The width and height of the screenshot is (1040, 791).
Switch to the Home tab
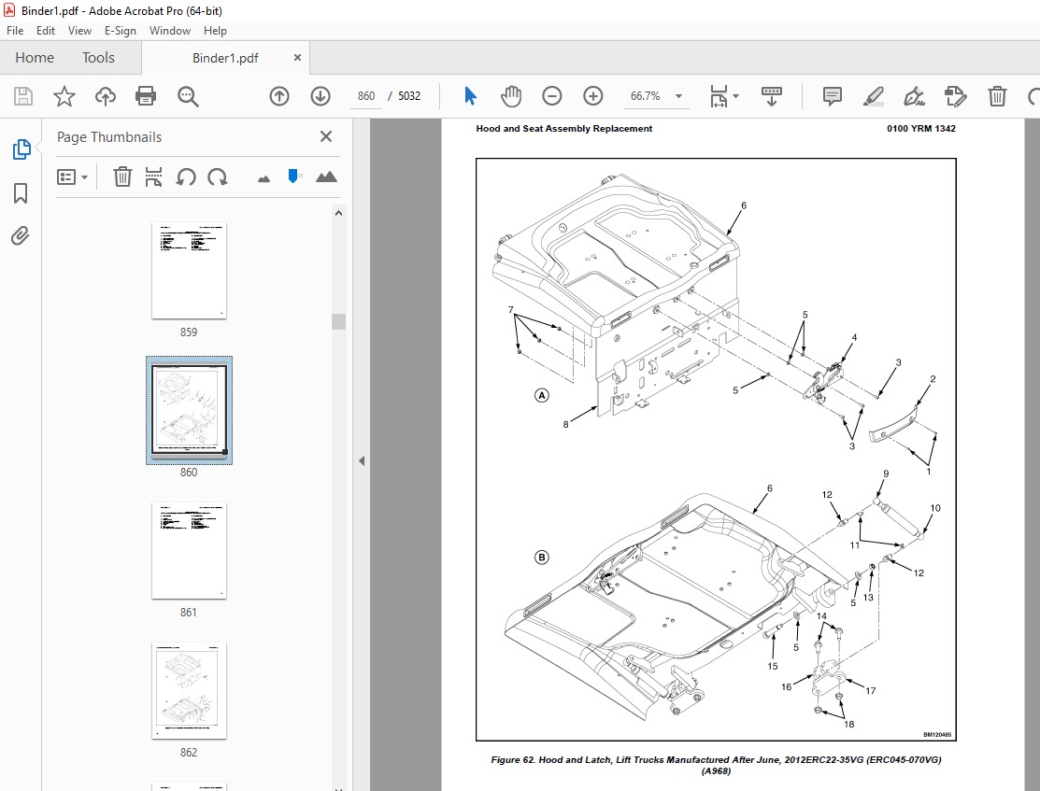tap(35, 58)
